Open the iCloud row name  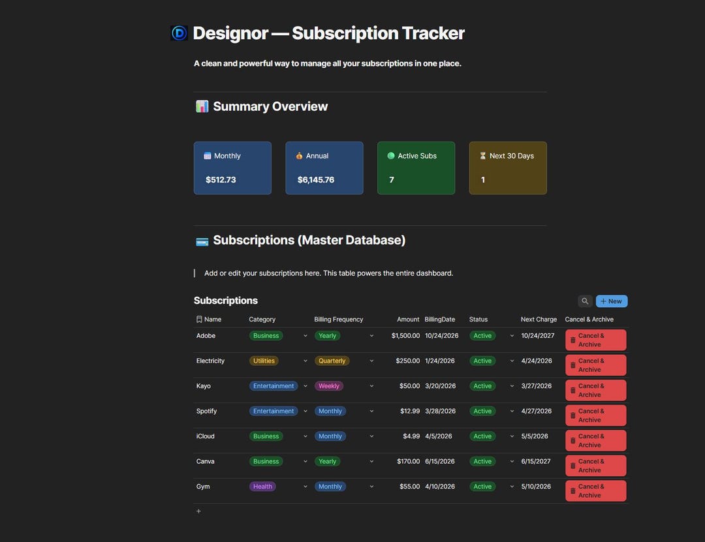[206, 436]
